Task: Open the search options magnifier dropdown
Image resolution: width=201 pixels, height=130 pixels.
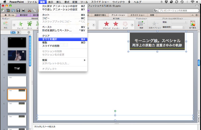Action: tap(155, 11)
